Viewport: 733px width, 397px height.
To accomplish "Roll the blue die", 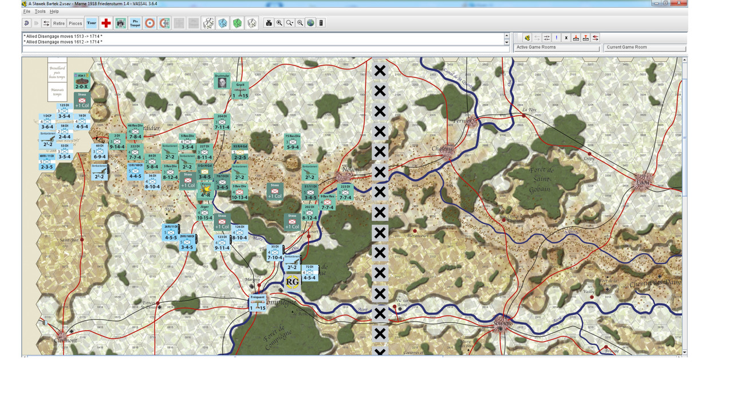I will point(223,23).
